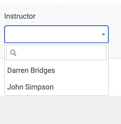Click the Instructor field label
Image resolution: width=121 pixels, height=124 pixels.
[x=20, y=16]
